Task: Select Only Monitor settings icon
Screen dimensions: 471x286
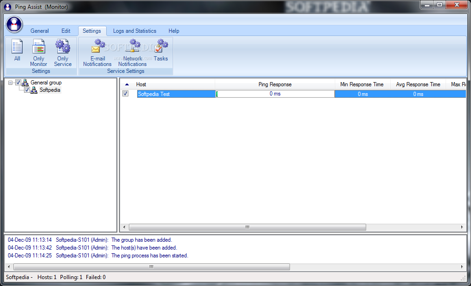Action: pyautogui.click(x=38, y=53)
